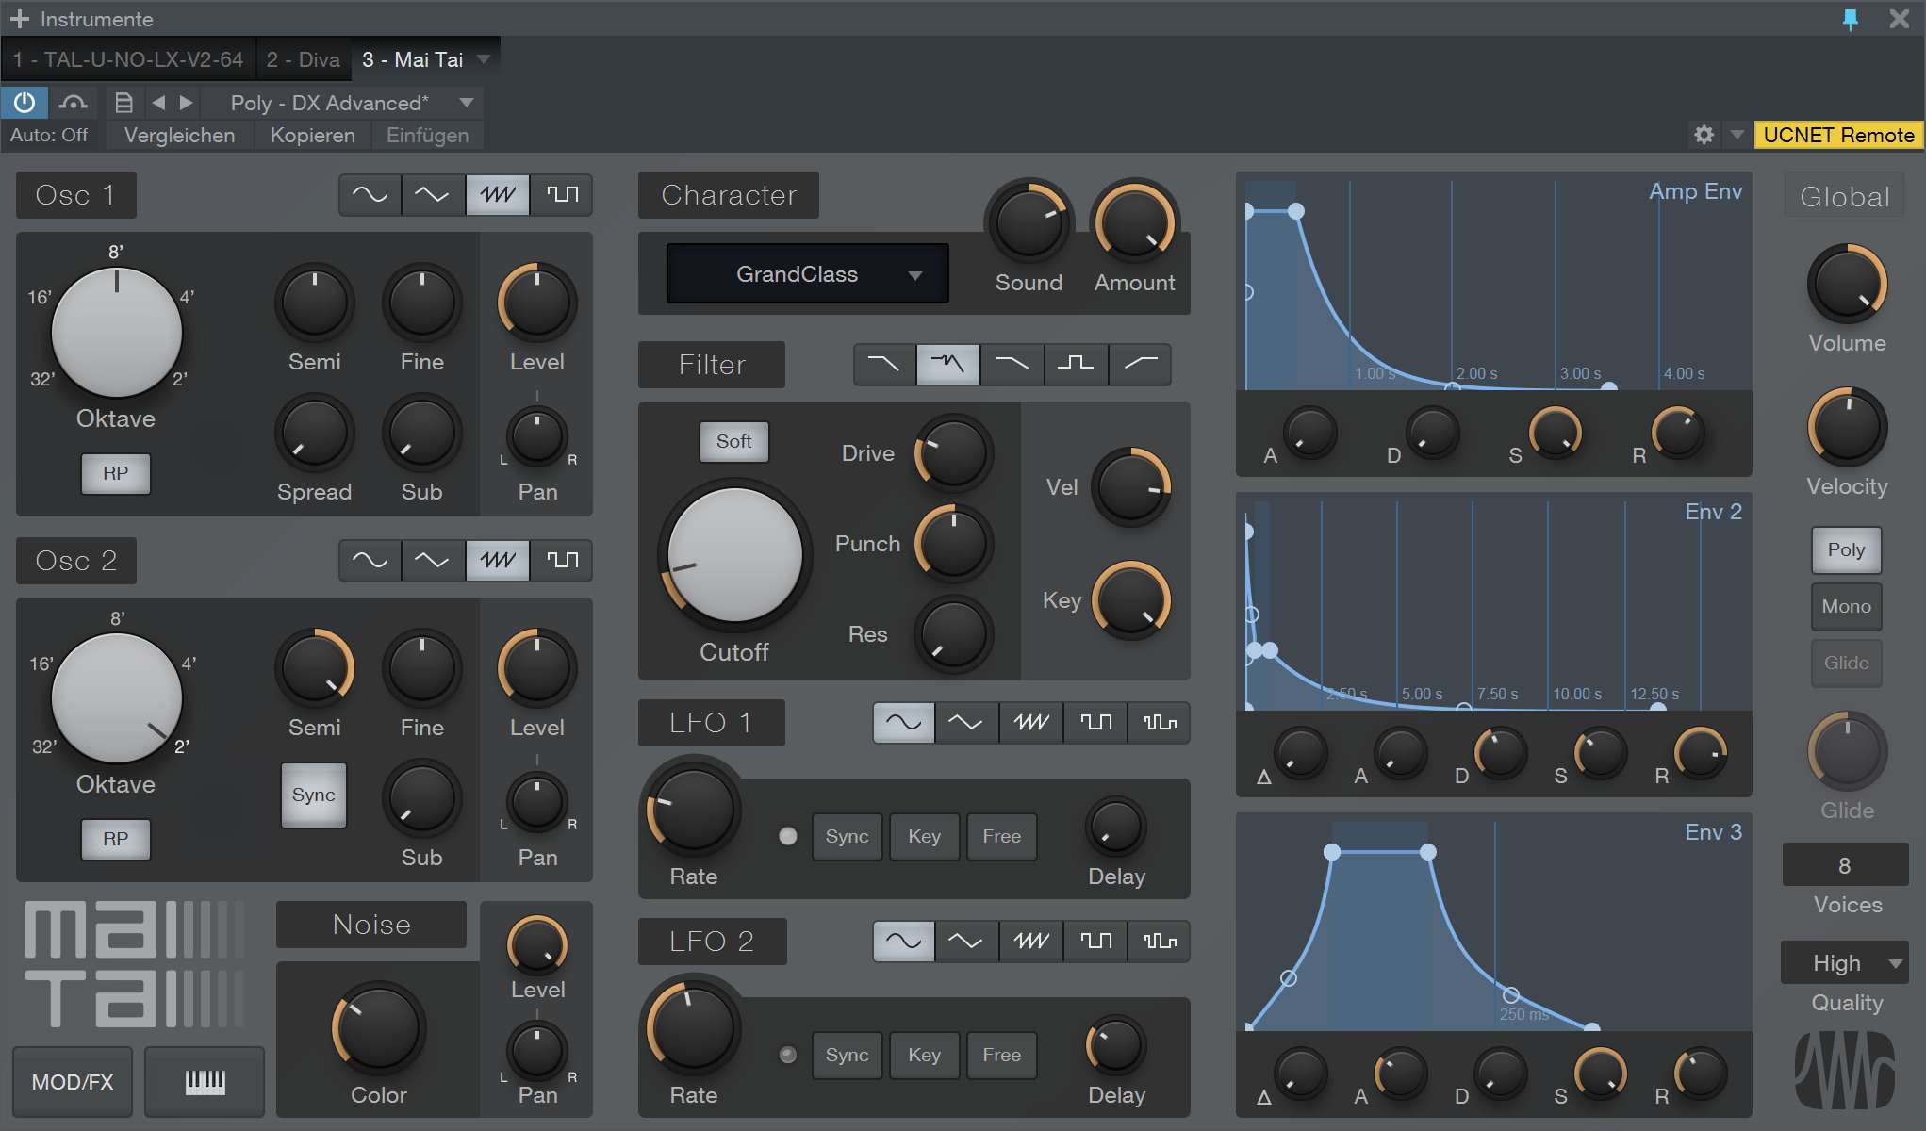Open GrandClass character dropdown

point(807,273)
